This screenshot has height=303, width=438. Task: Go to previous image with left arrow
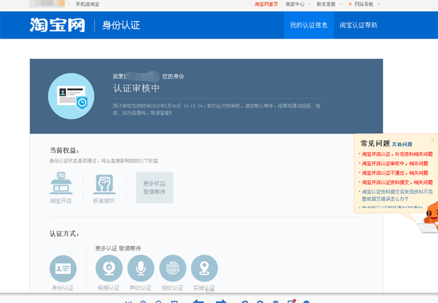pos(198,301)
